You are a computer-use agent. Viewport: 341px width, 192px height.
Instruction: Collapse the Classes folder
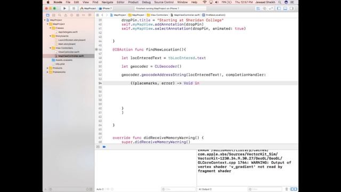tap(51, 28)
